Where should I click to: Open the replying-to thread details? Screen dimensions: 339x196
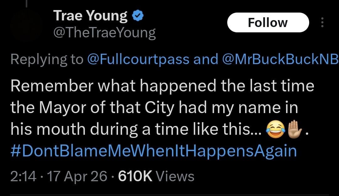[41, 59]
